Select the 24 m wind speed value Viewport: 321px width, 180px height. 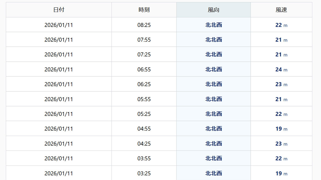[281, 69]
